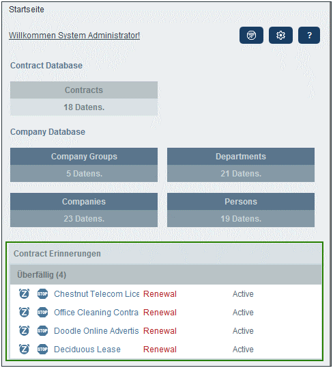The height and width of the screenshot is (368, 333).
Task: Stop the Chestnut Telecom reminder
Action: click(x=42, y=293)
